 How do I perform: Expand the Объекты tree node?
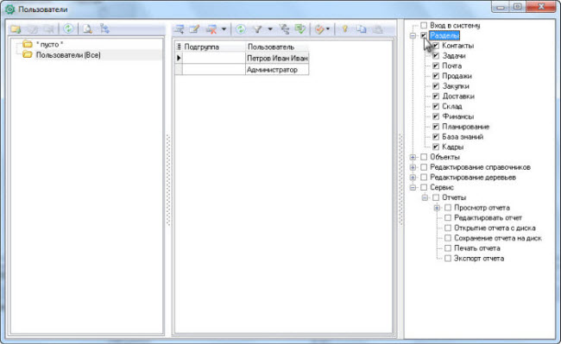click(413, 157)
